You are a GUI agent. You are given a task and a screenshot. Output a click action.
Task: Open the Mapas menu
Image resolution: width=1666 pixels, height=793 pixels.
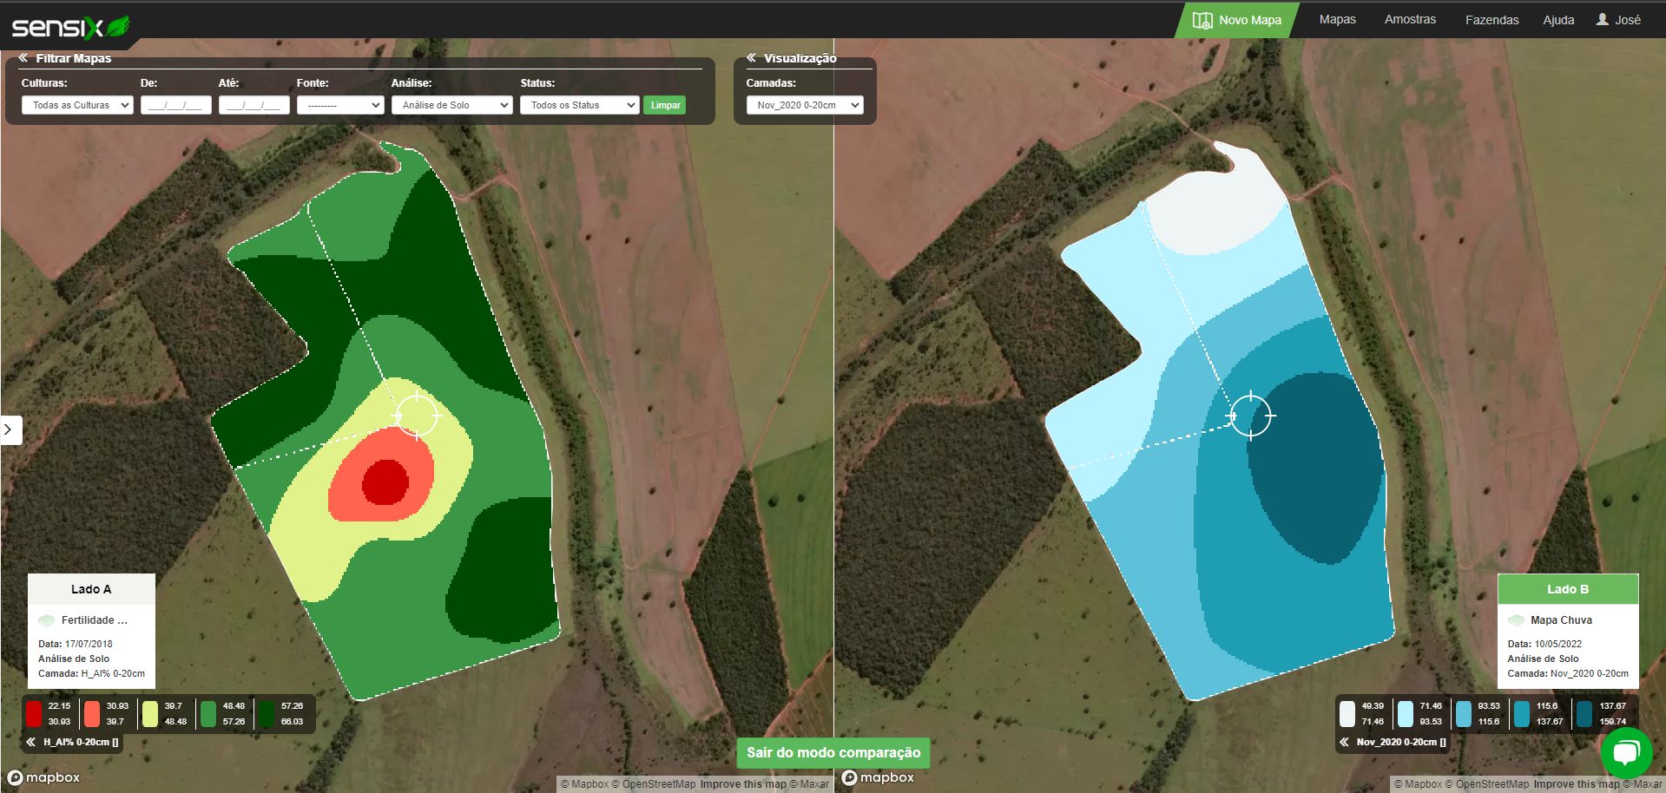[1337, 19]
